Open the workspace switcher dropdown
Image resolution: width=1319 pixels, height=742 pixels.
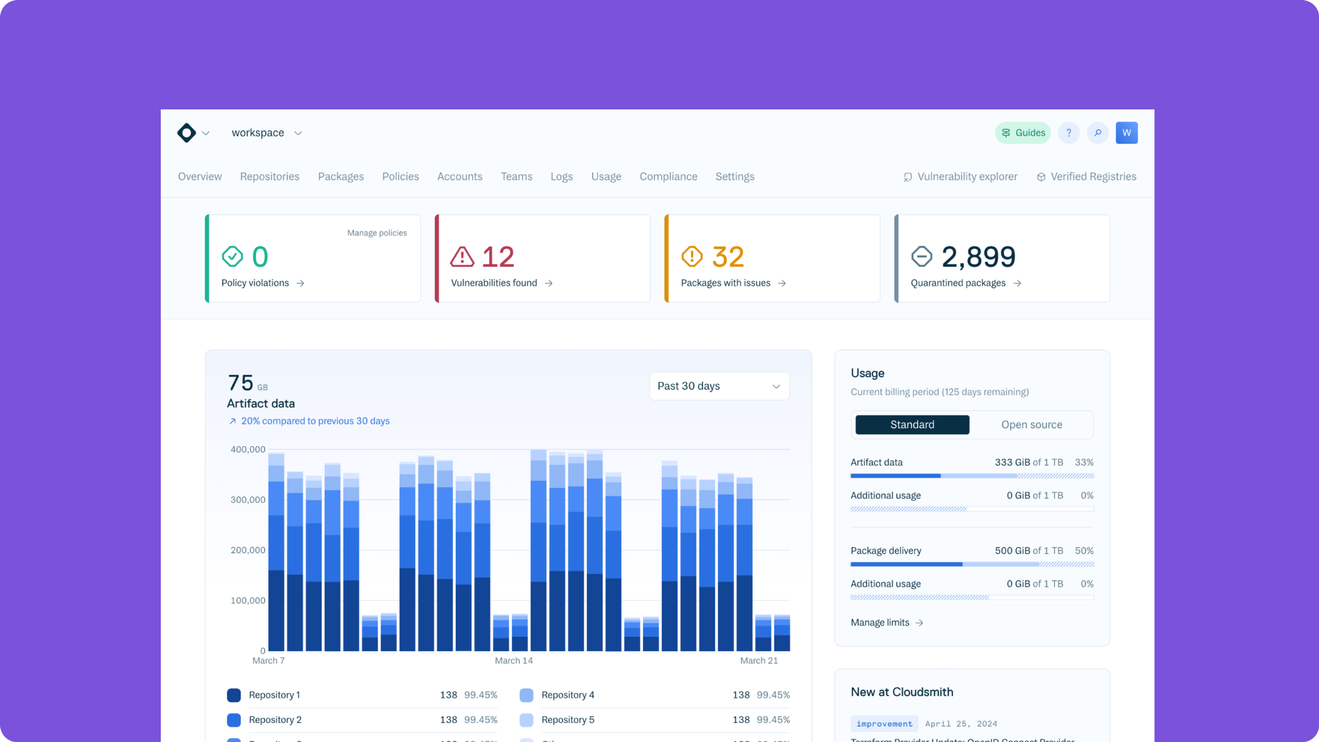(x=266, y=133)
